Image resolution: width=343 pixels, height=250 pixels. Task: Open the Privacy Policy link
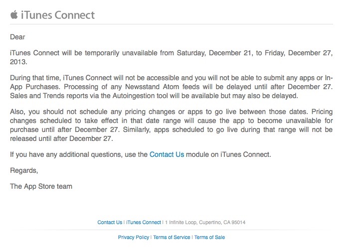[134, 237]
